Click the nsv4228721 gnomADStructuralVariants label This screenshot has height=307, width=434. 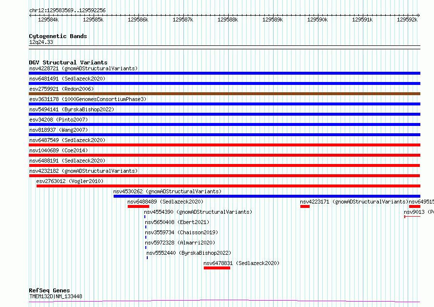(83, 68)
